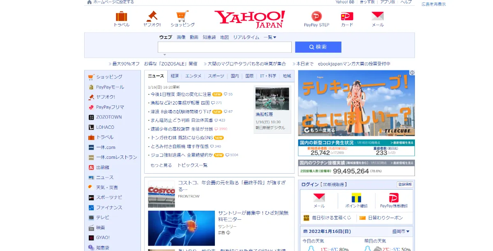This screenshot has width=493, height=251.
Task: Select the 地域 news tab
Action: (x=287, y=76)
